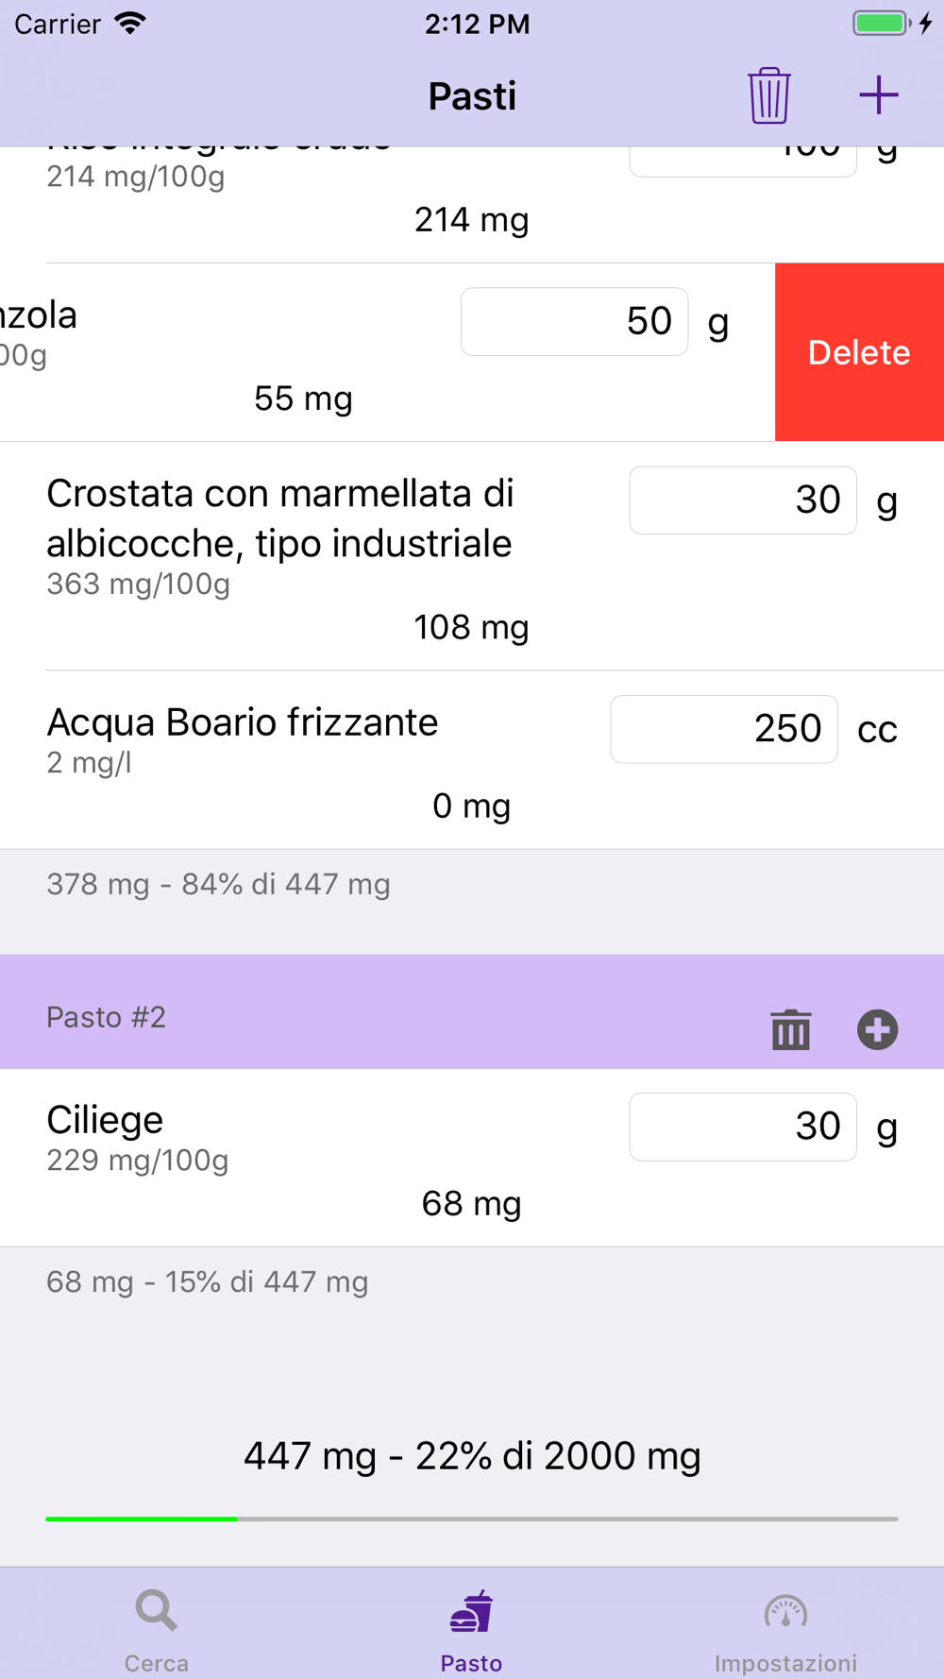The width and height of the screenshot is (944, 1679).
Task: Confirm the red Delete button
Action: point(859,352)
